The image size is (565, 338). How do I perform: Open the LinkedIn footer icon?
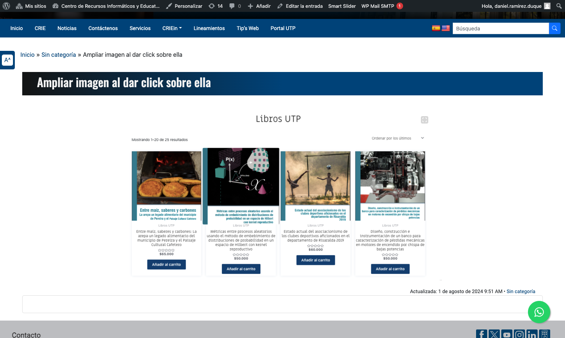coord(532,334)
